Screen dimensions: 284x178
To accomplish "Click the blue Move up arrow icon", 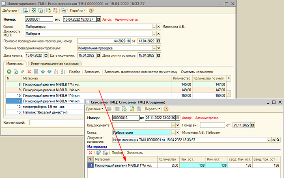I will pos(43,71).
